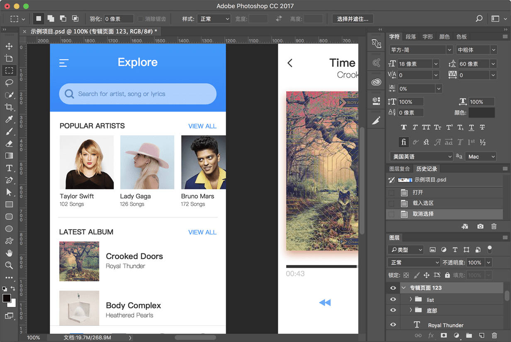The image size is (511, 342).
Task: Select the Lasso tool
Action: point(9,83)
